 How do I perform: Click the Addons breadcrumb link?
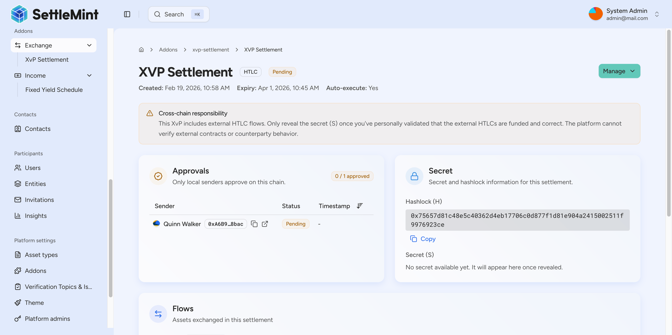168,50
